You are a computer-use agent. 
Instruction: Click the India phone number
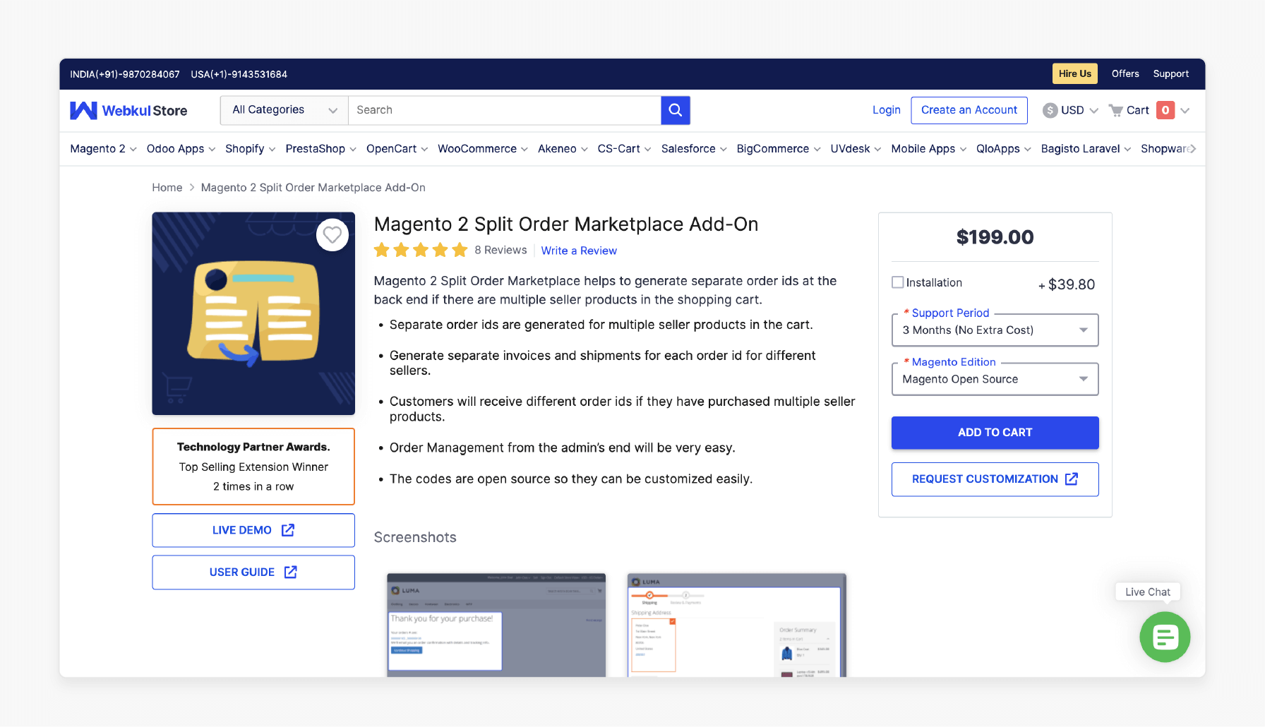(x=125, y=74)
